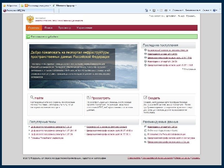Viewport: 224px width, 168px height.
Task: Click the icon beside Навигационная карта N-34-54
Action: point(145,127)
